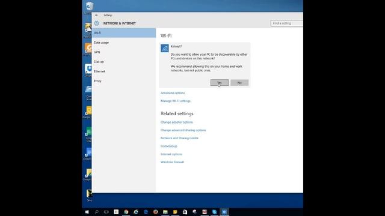Open the Internet options link
This screenshot has height=216, width=385.
pyautogui.click(x=171, y=154)
